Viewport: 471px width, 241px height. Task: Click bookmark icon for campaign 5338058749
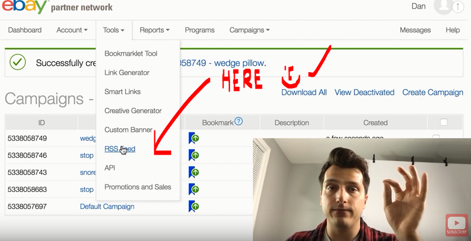click(x=193, y=138)
